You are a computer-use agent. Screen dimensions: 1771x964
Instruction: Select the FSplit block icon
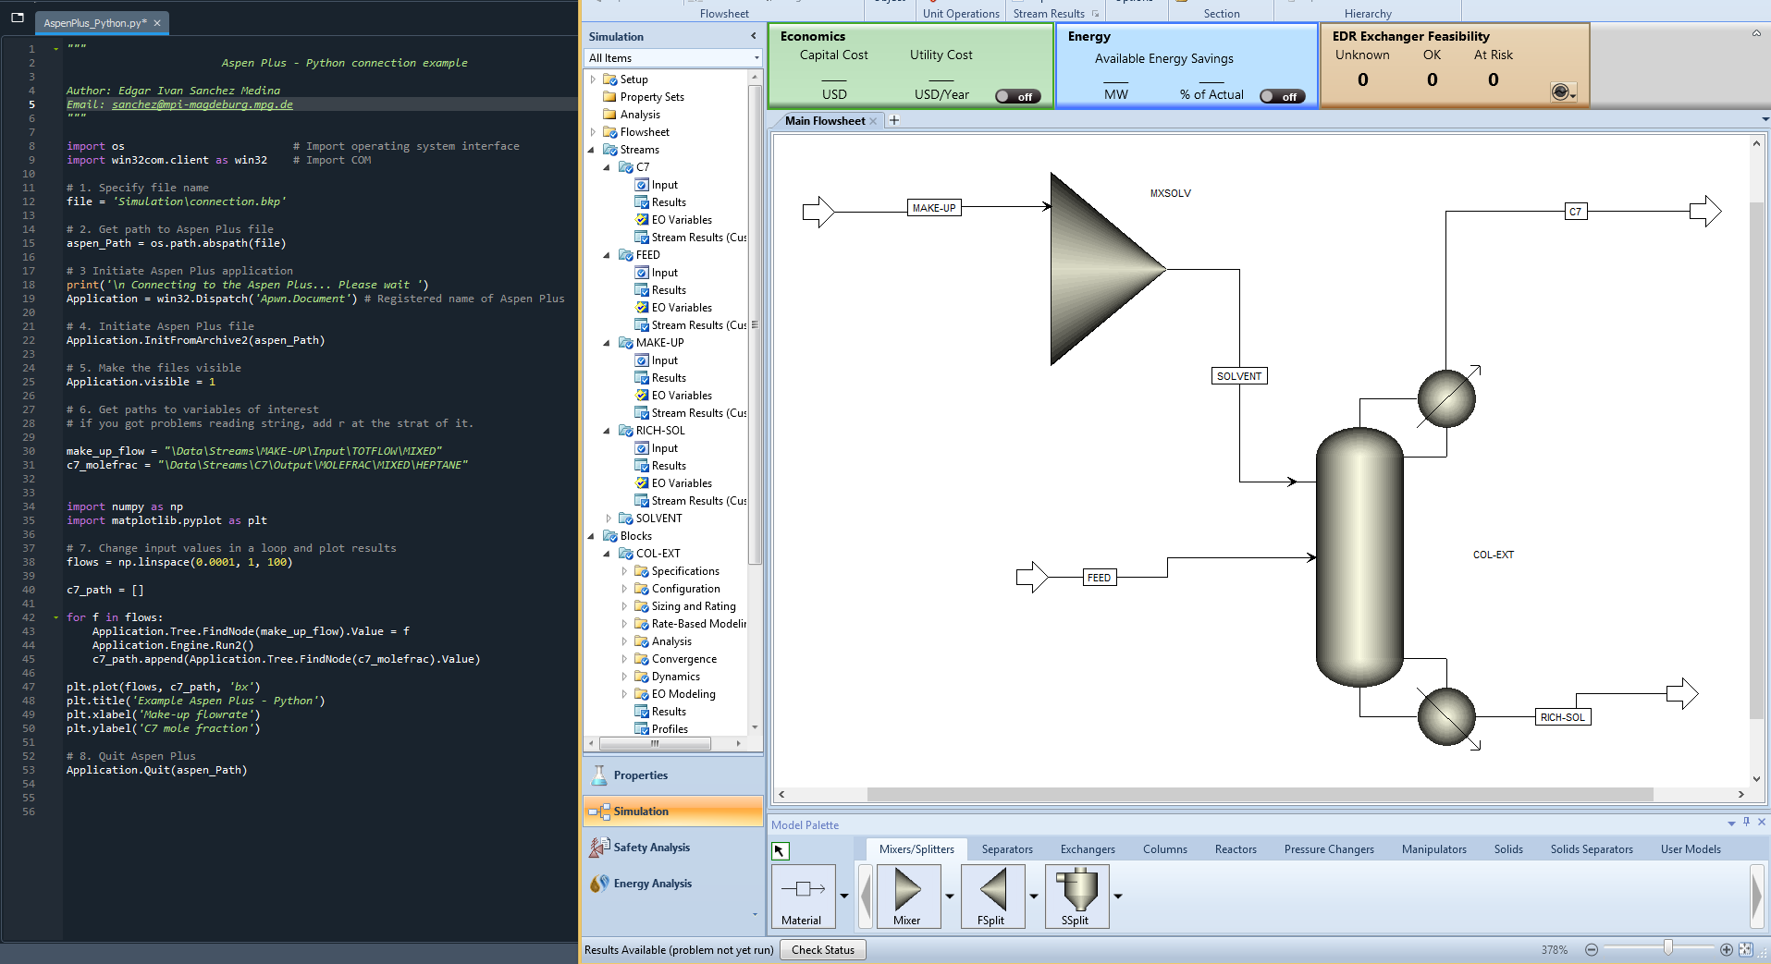991,891
